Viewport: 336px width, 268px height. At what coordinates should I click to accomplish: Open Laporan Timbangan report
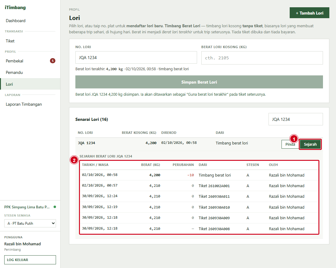(24, 104)
